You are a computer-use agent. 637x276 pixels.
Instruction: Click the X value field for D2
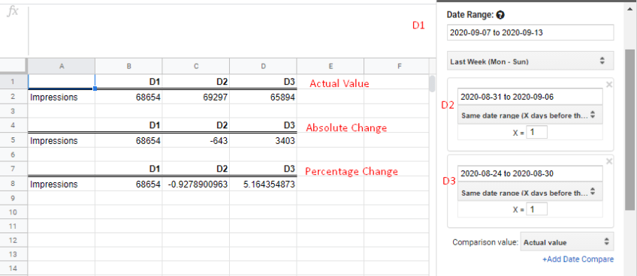536,132
